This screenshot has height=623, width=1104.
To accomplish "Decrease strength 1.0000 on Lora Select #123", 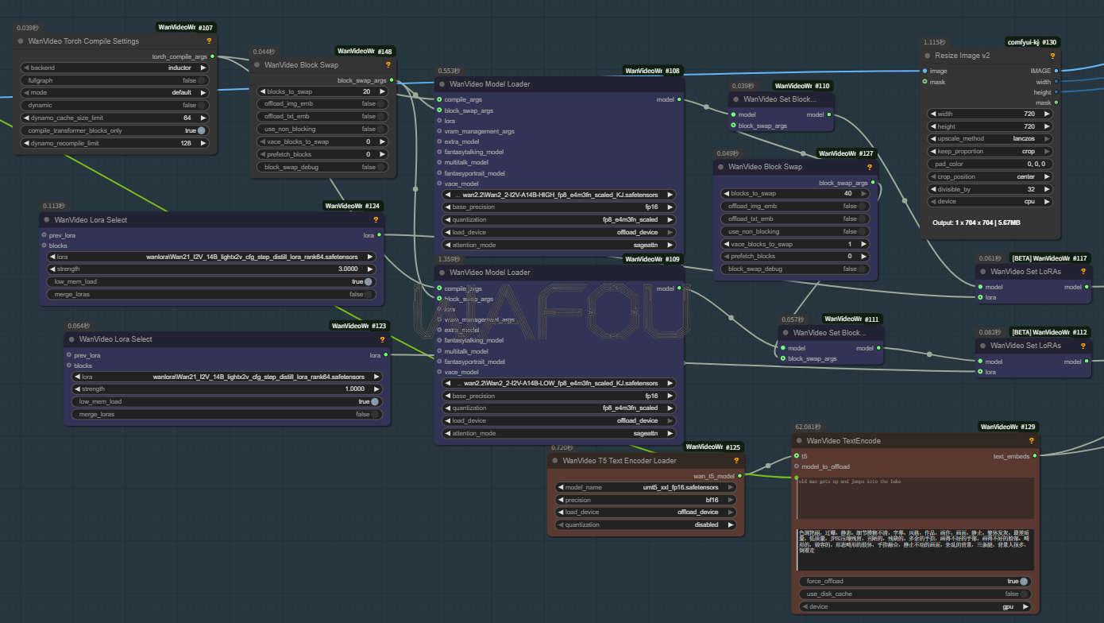I will point(79,389).
